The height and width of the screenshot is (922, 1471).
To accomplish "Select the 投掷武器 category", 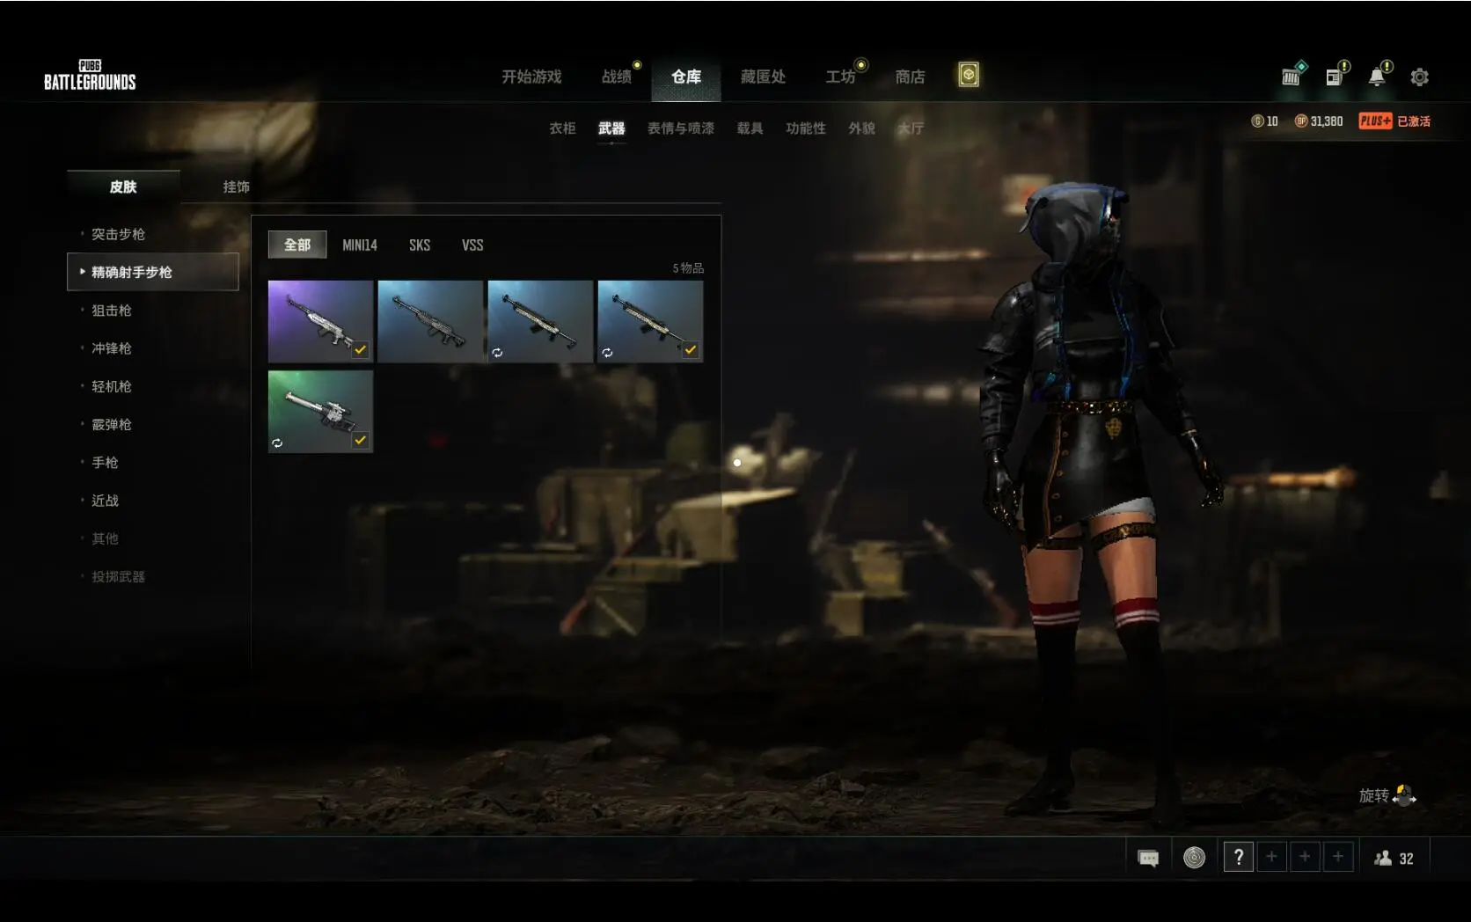I will (x=118, y=576).
